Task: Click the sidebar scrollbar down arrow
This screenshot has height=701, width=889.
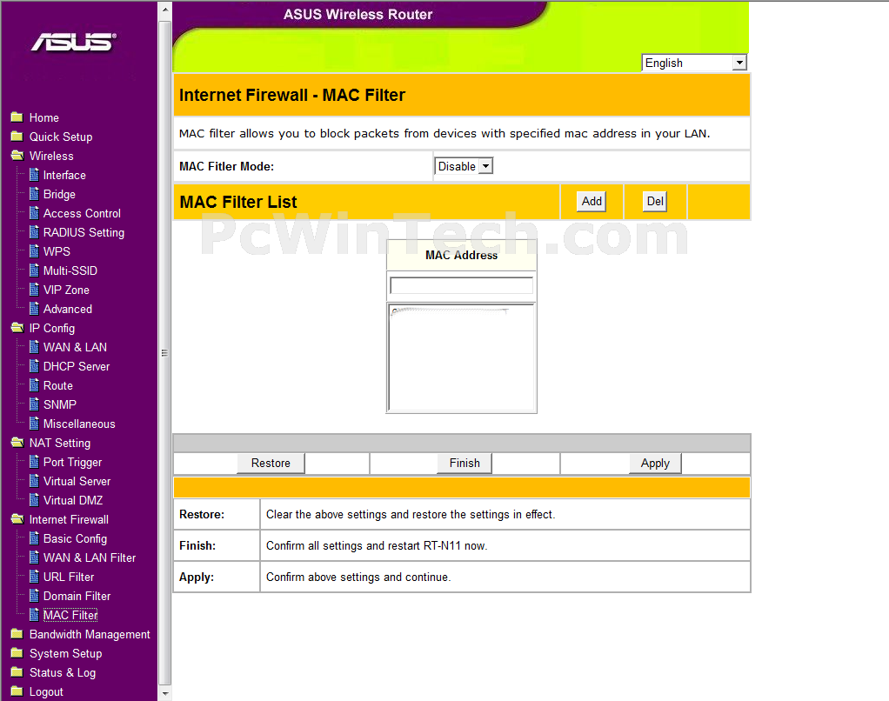Action: (165, 693)
